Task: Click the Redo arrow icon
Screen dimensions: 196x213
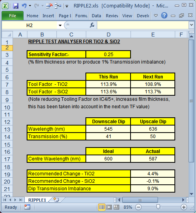Action: [36, 6]
